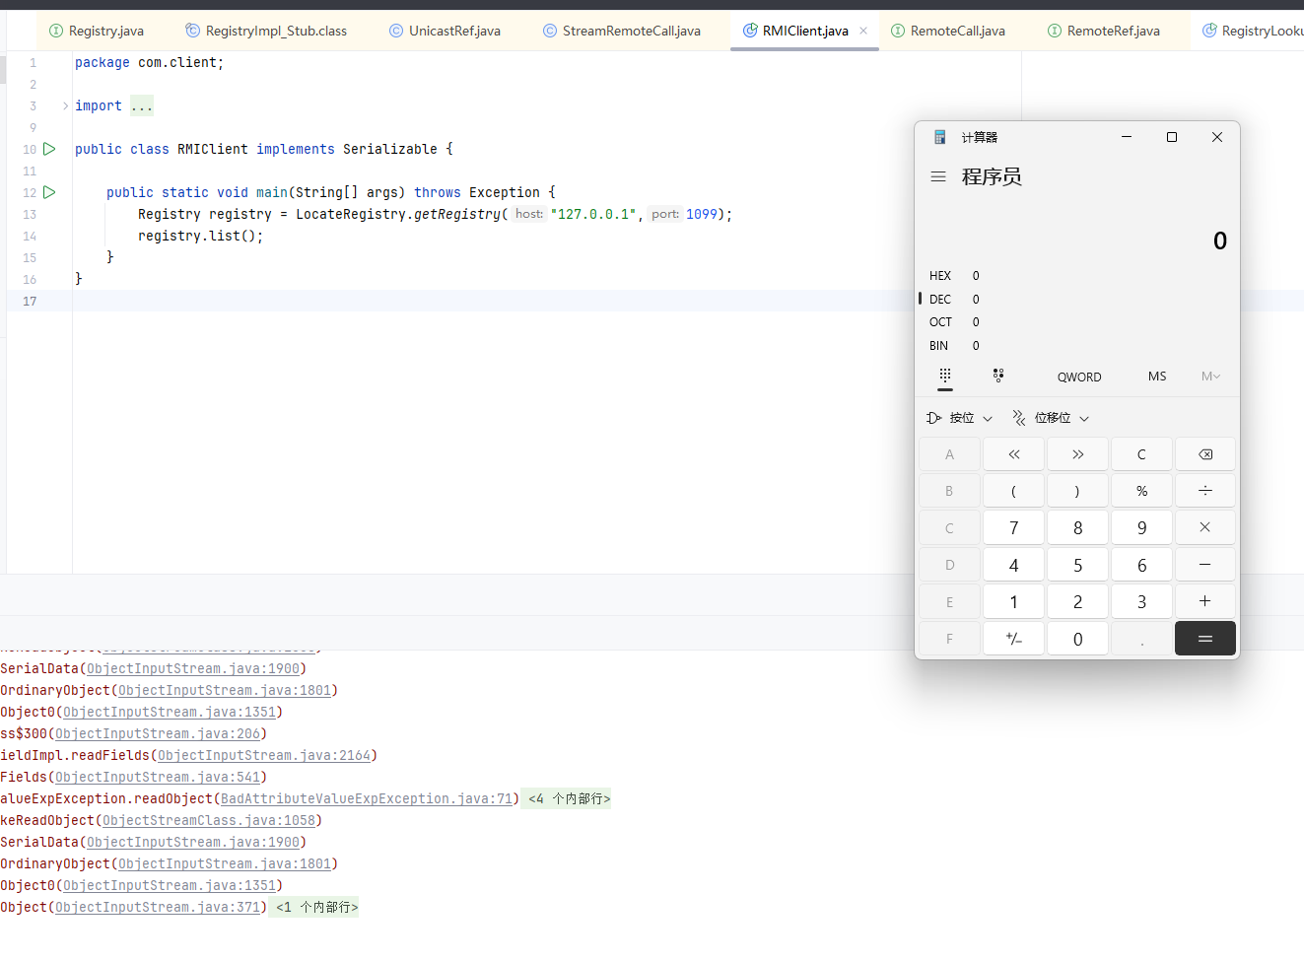Click digit 7 on calculator keypad
Screen dimensions: 1304x962
[x=1013, y=527]
